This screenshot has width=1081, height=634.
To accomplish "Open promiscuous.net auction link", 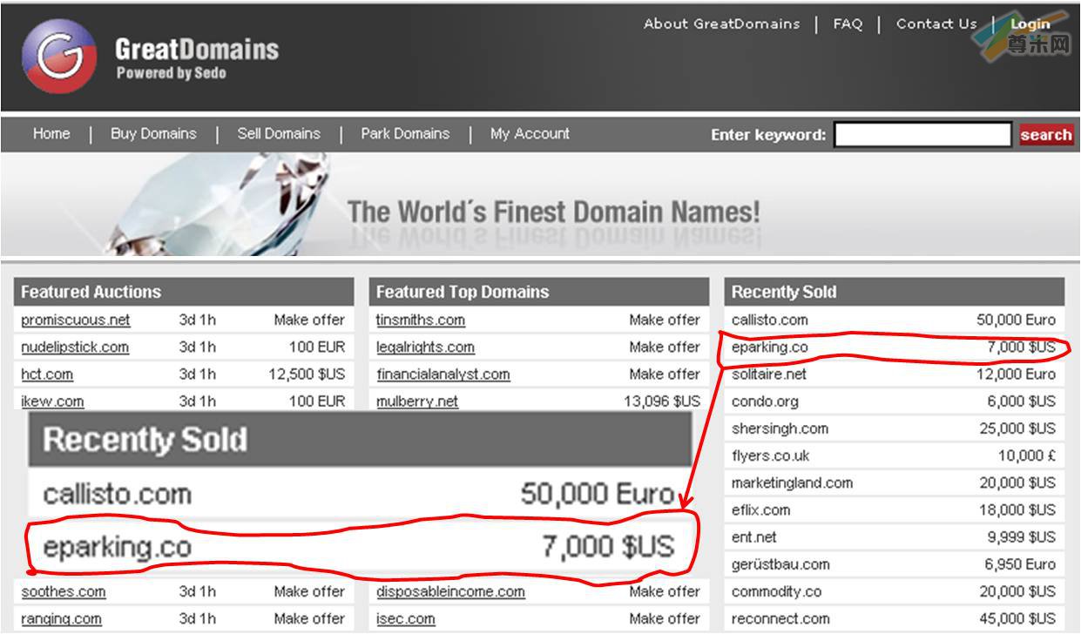I will (x=76, y=320).
